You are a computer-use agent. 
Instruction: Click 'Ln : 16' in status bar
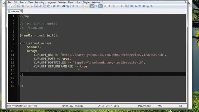[101, 106]
